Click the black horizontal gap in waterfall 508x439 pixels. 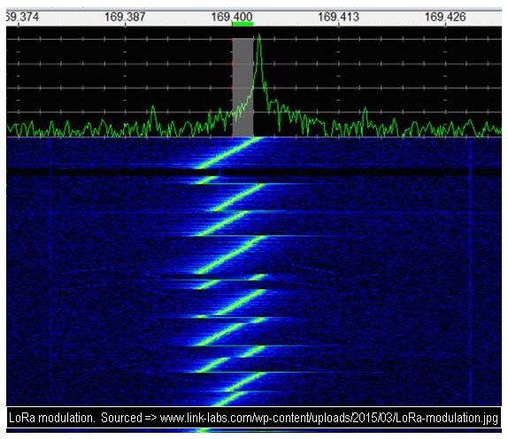point(254,172)
